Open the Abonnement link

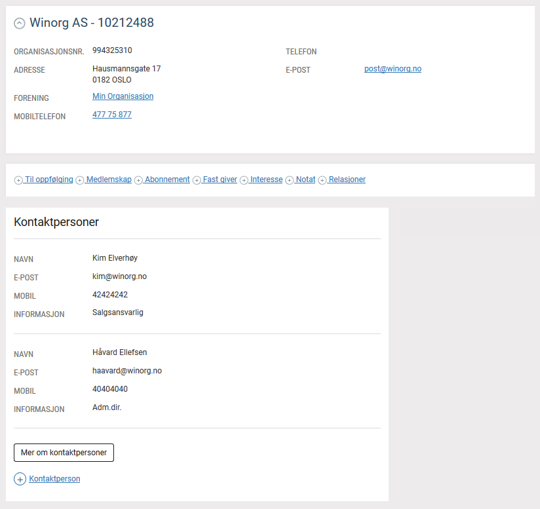(x=167, y=179)
